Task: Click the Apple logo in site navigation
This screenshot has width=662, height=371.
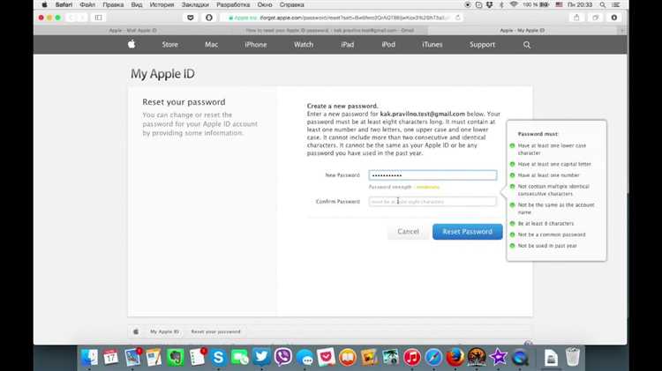Action: (132, 44)
